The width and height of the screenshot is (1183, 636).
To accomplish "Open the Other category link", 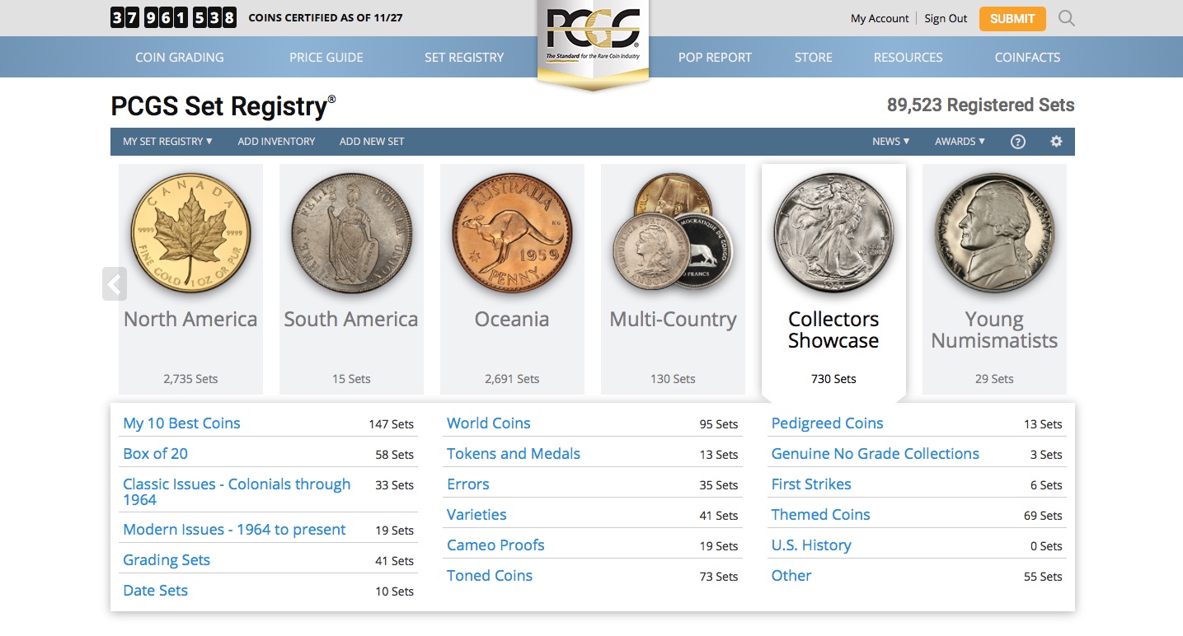I will coord(791,576).
